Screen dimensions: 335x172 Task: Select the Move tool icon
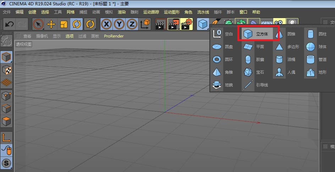[x=51, y=24]
